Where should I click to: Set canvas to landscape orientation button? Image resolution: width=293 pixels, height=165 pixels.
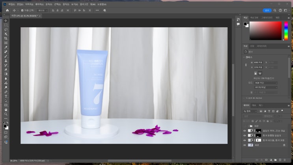(x=260, y=73)
